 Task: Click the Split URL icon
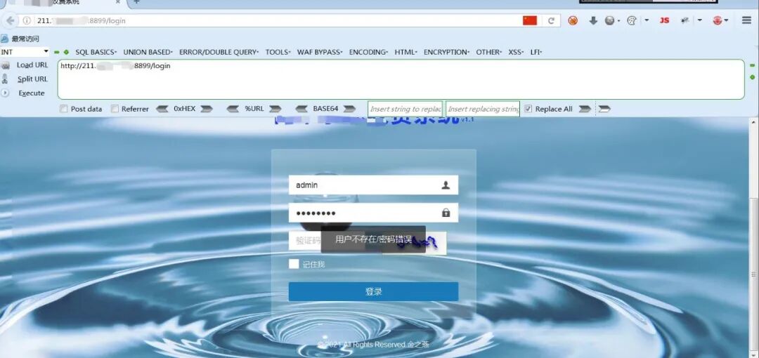point(6,79)
